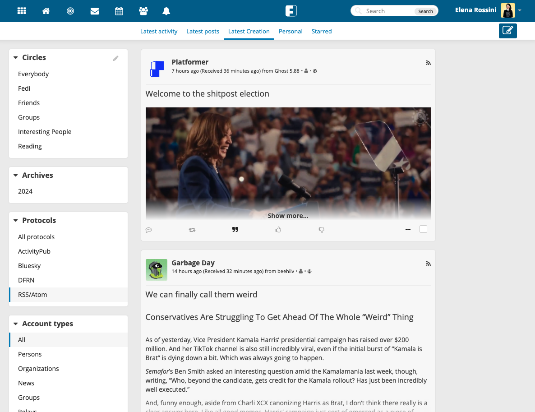Image resolution: width=535 pixels, height=412 pixels.
Task: Go to the home page icon
Action: point(46,11)
